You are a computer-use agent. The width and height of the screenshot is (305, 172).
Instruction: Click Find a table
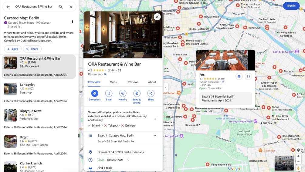[105, 168]
